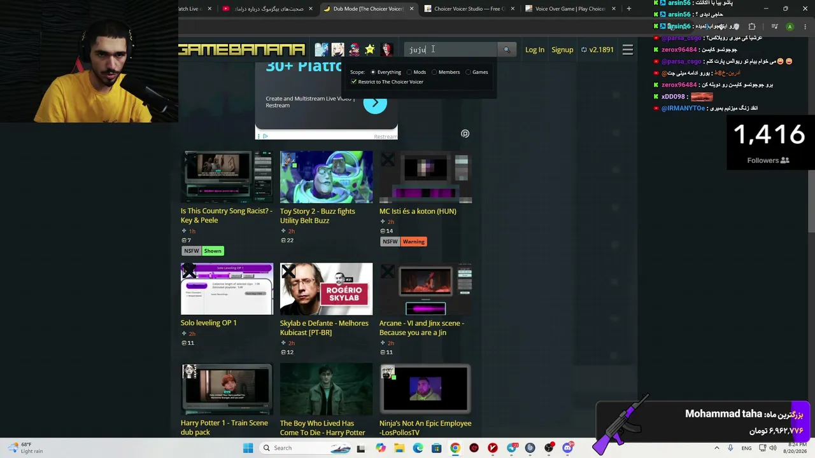Open 'Toy Story 2 - Buzz fights' link
The height and width of the screenshot is (458, 815).
[x=318, y=216]
